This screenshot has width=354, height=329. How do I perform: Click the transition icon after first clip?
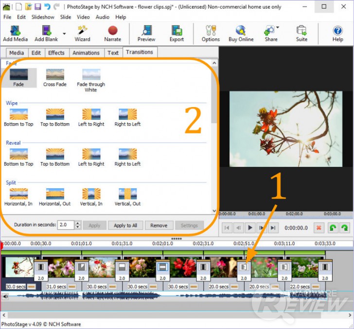click(x=41, y=267)
